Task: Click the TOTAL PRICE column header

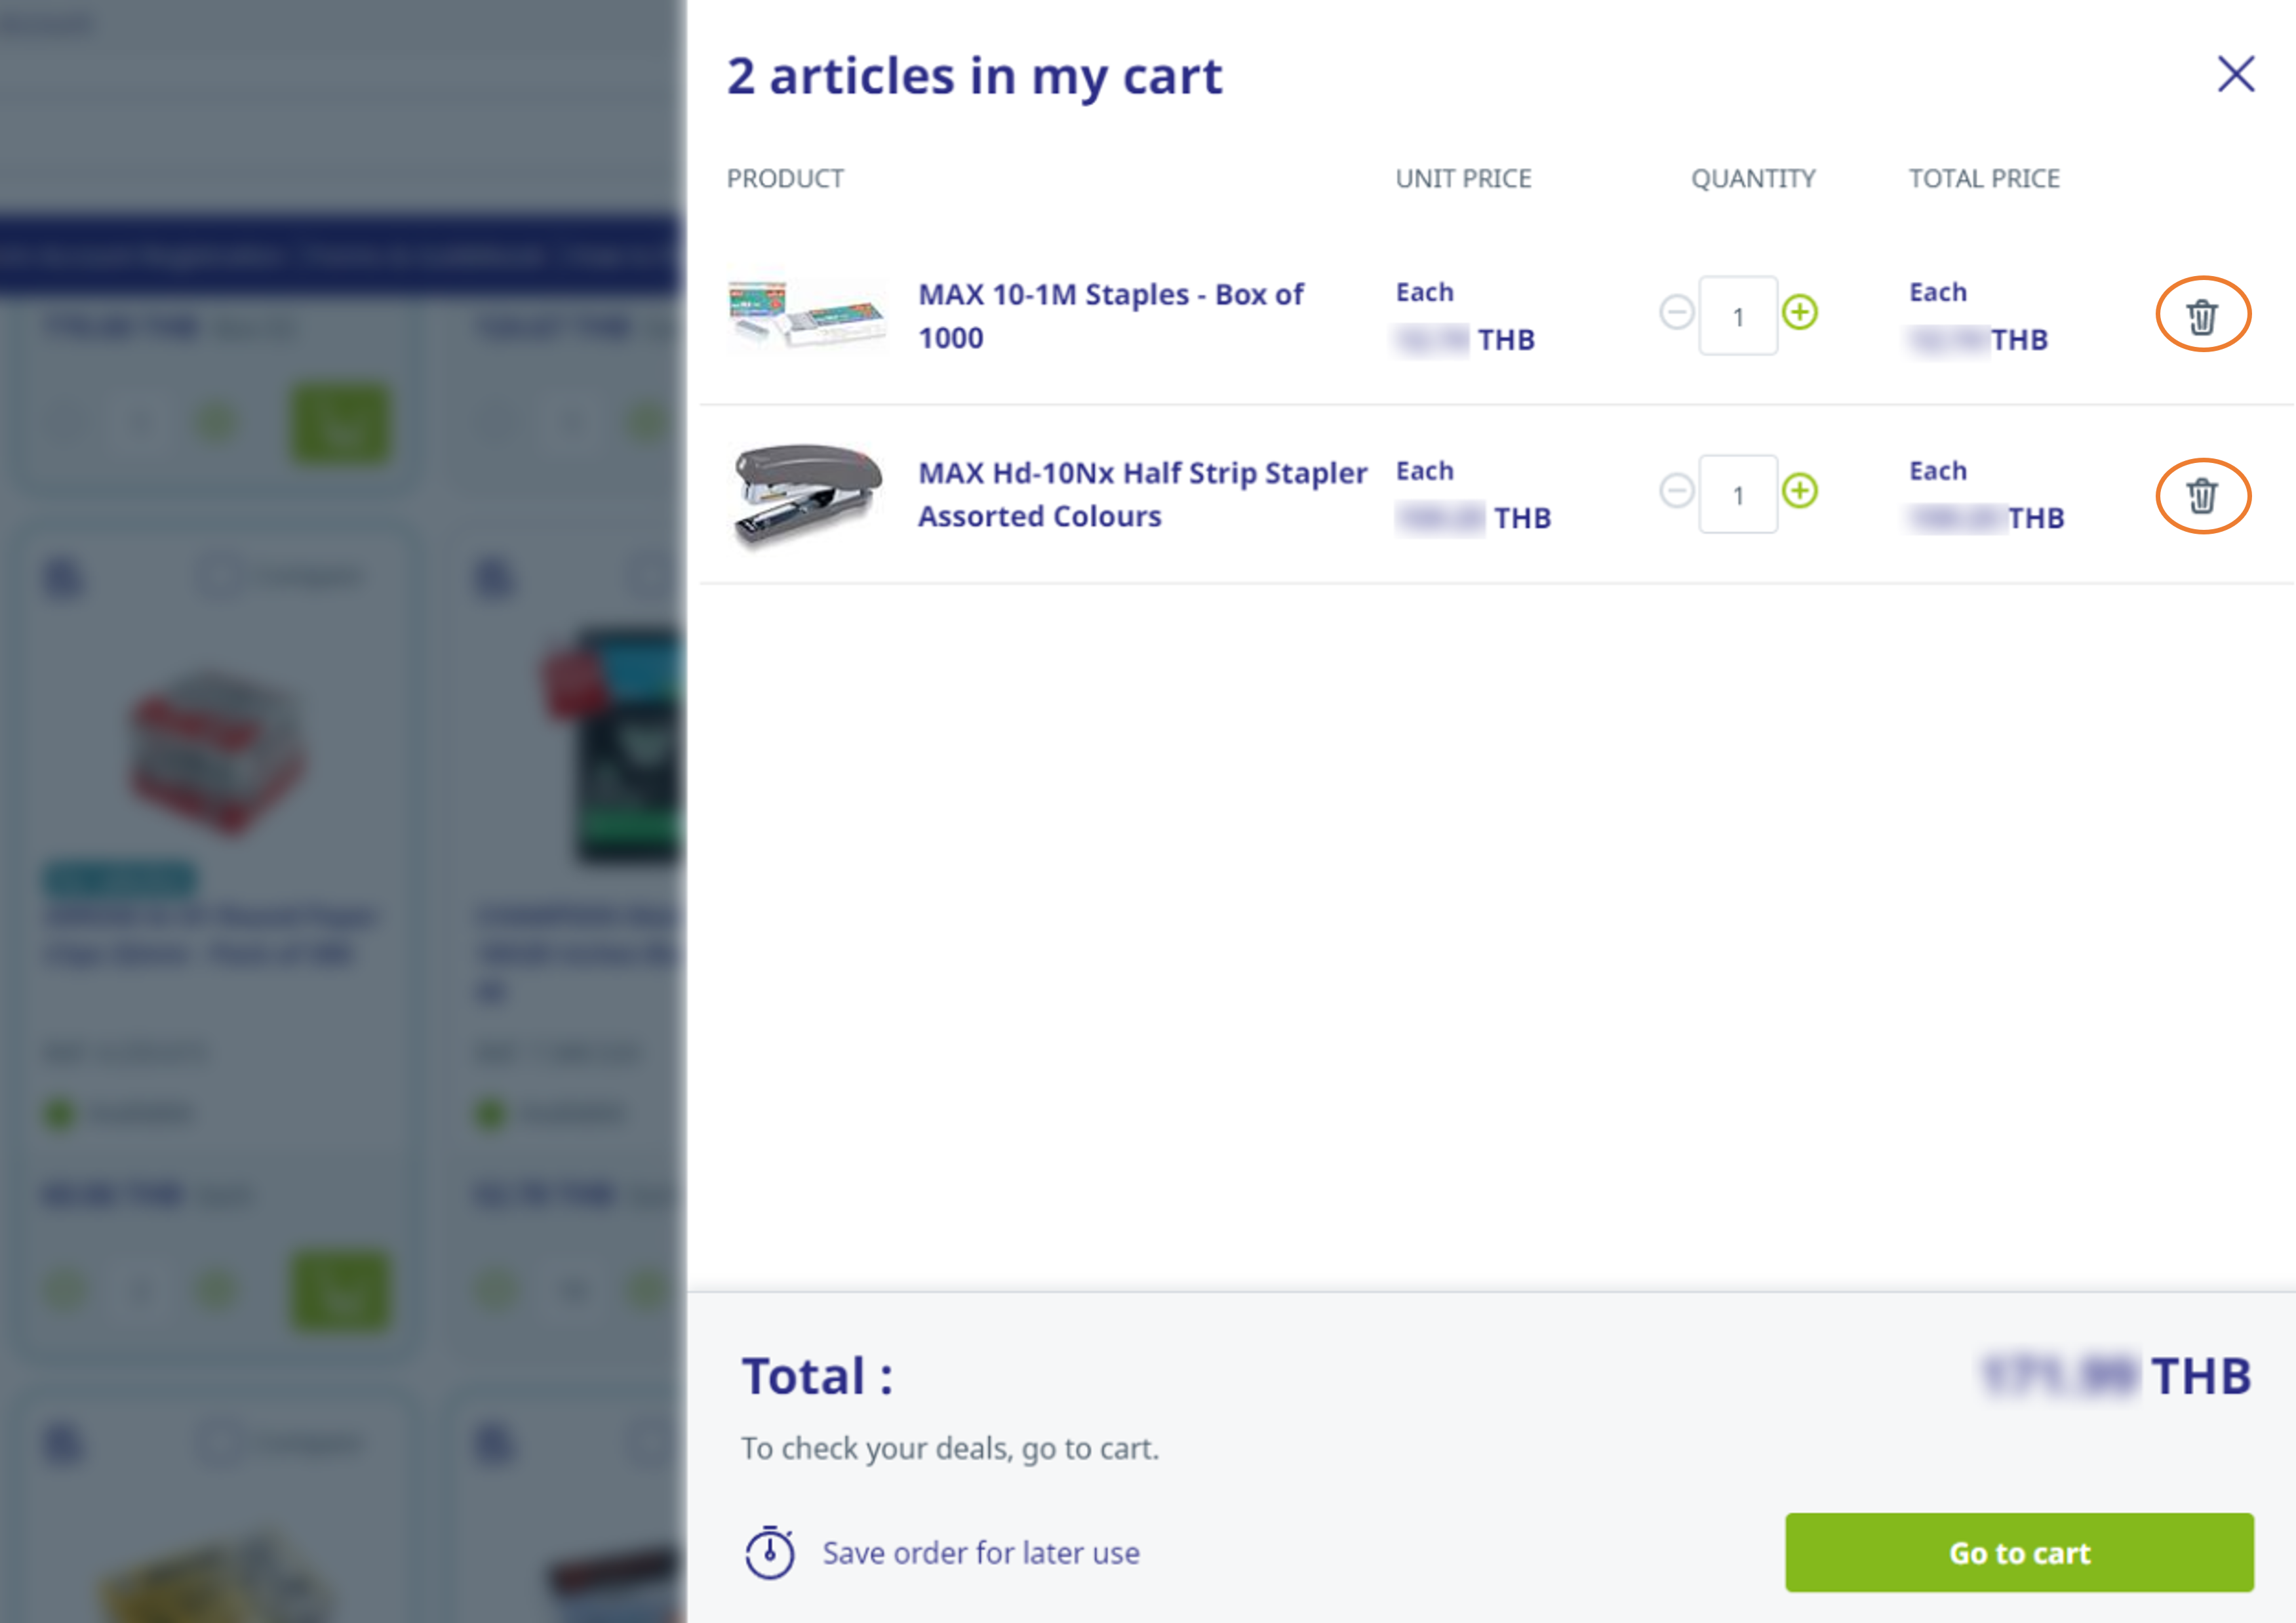Action: (x=1983, y=179)
